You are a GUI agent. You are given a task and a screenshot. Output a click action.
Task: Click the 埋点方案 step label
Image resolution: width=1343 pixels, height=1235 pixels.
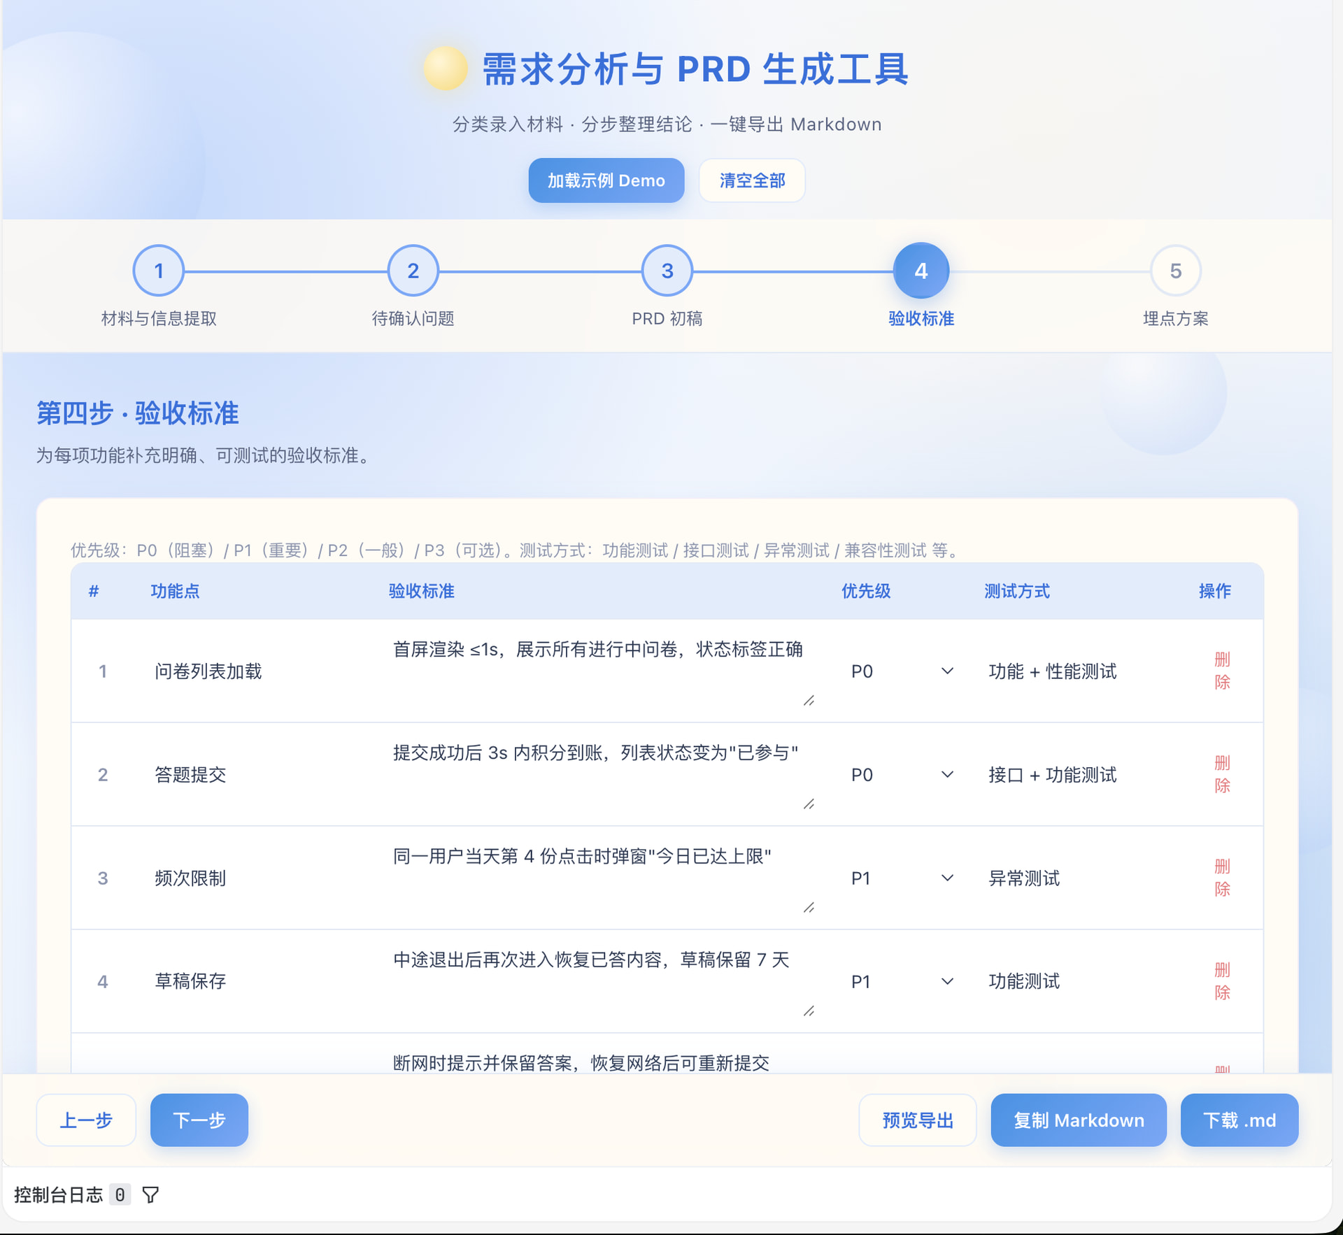[x=1176, y=319]
